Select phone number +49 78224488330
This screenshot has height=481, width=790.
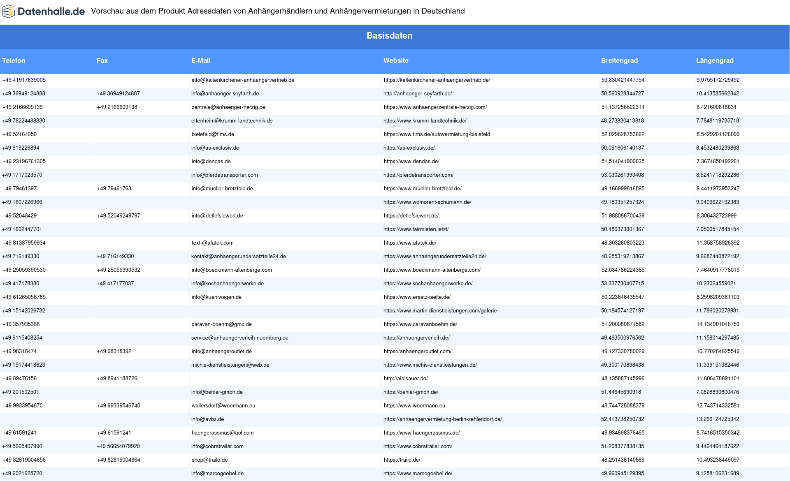pyautogui.click(x=24, y=121)
